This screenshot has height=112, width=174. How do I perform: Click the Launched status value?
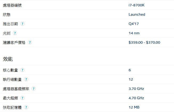[137, 14]
